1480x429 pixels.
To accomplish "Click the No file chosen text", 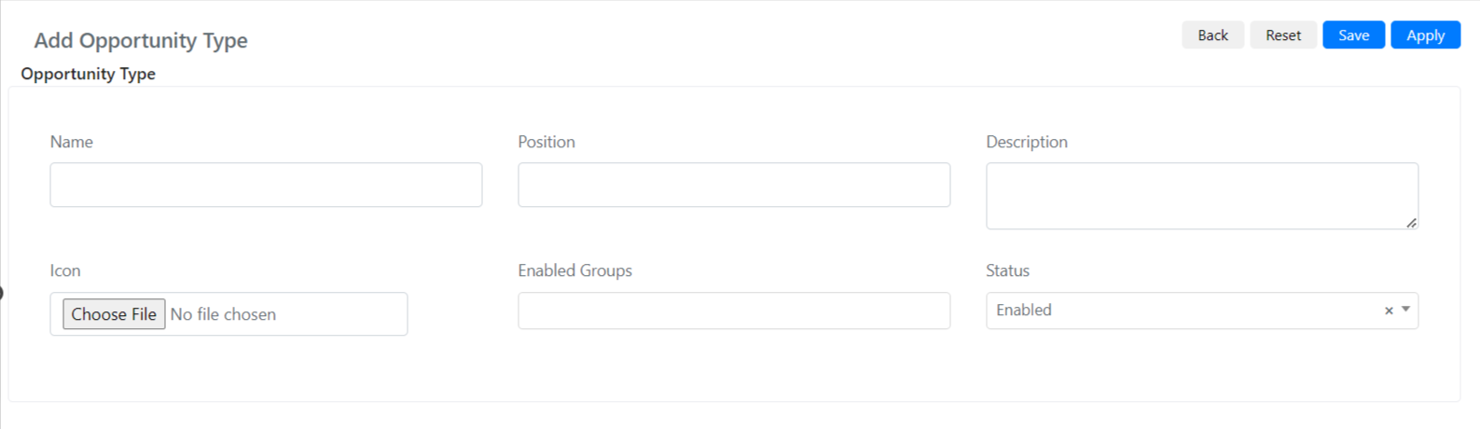I will pos(223,314).
